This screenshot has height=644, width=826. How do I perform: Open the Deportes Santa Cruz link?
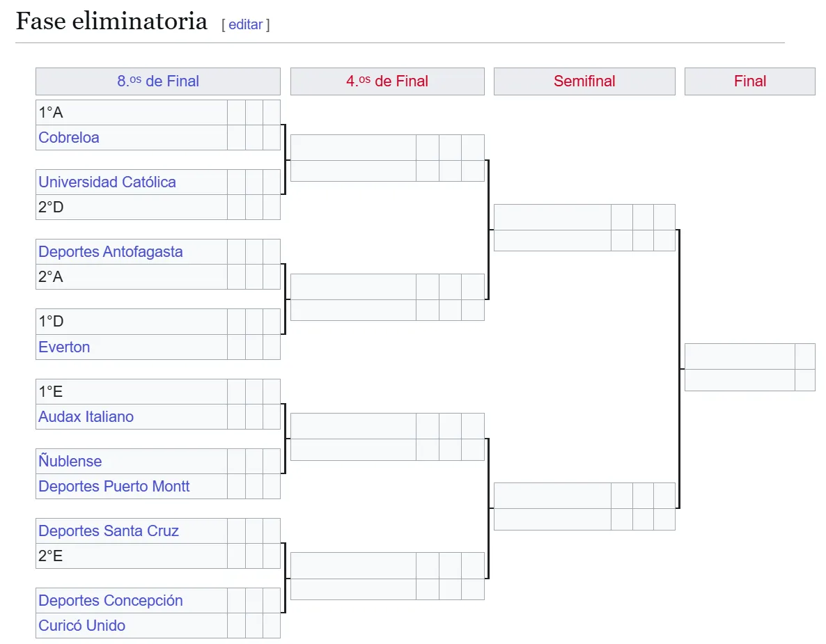109,531
